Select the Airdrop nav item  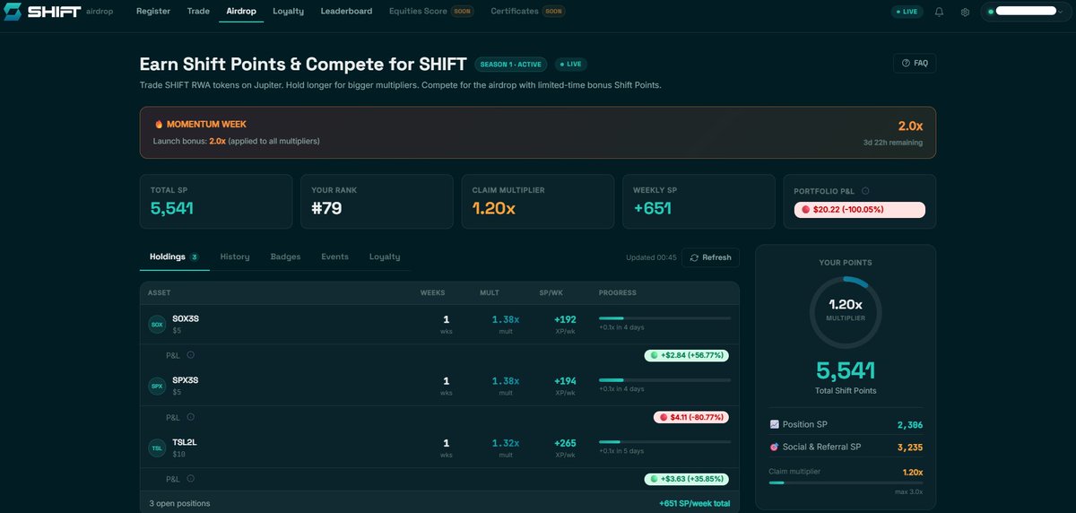241,12
